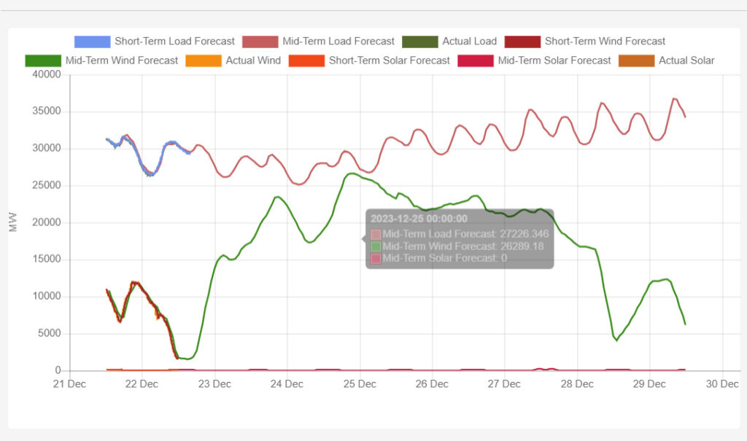This screenshot has width=747, height=441.
Task: Click the rose Mid-Term Load Forecast legend swatch
Action: [x=260, y=42]
